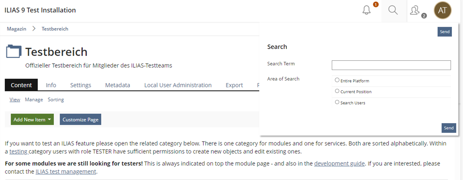This screenshot has height=180, width=463.
Task: Select the Current Position radio button
Action: coord(337,91)
